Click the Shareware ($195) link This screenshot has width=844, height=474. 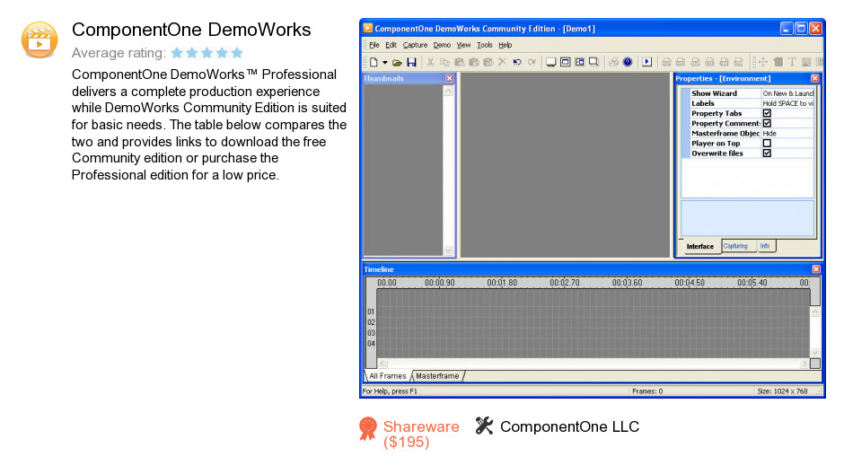click(421, 434)
